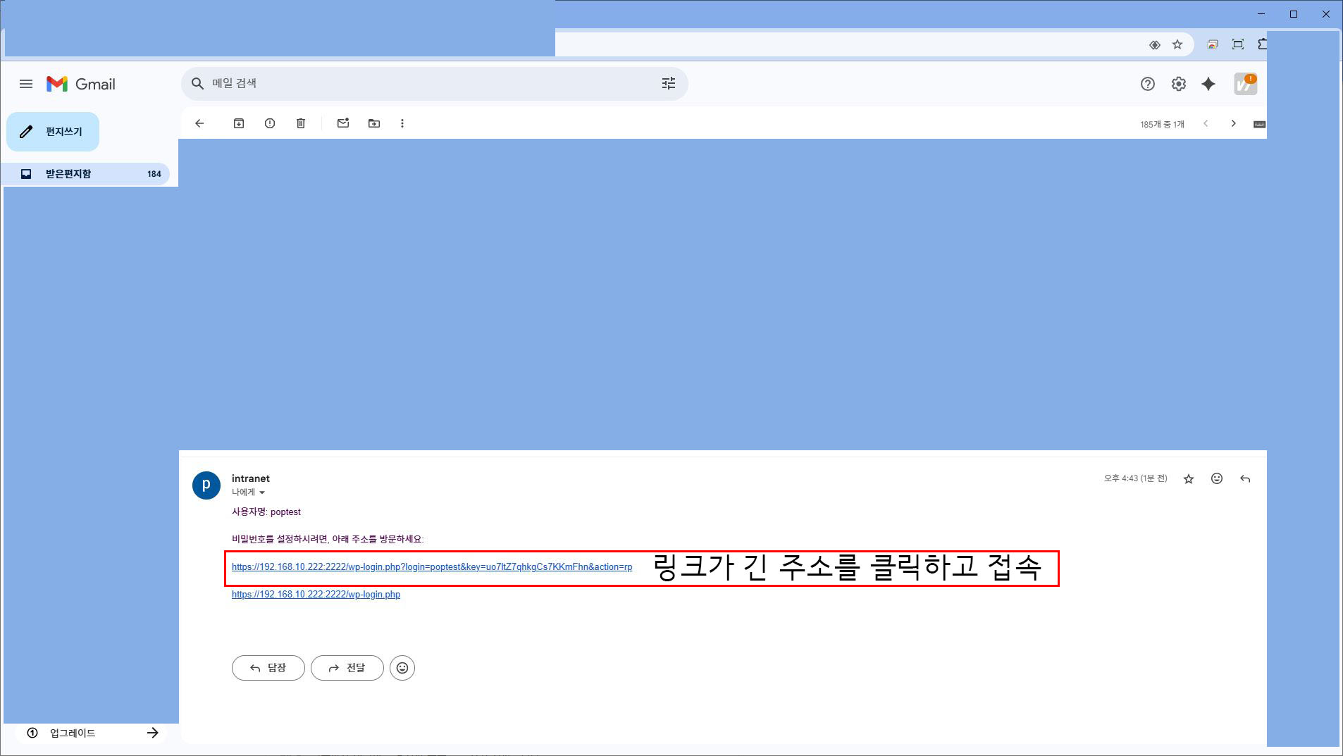Open Gmail settings gear

[1178, 84]
